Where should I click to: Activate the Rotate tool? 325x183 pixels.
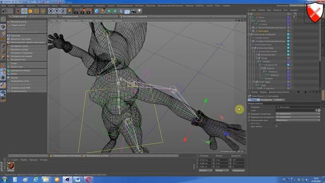click(x=37, y=11)
